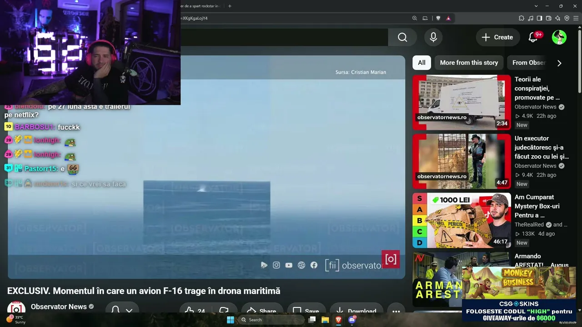The height and width of the screenshot is (327, 582).
Task: Open the Brave VPN shield icon
Action: [x=567, y=18]
